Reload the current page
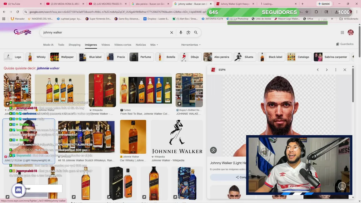 (17, 12)
